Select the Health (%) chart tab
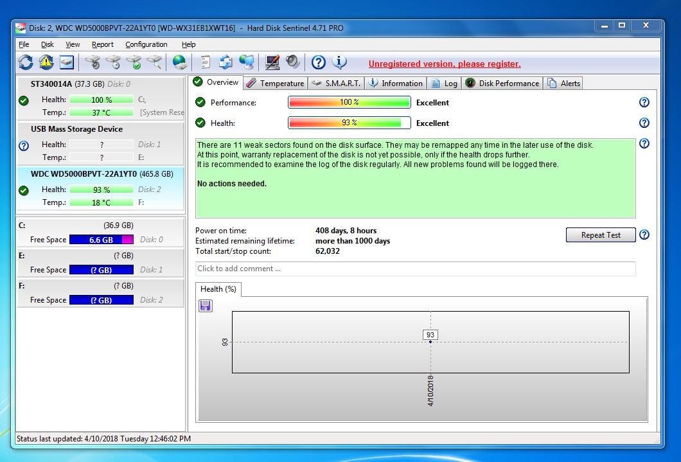 (218, 289)
